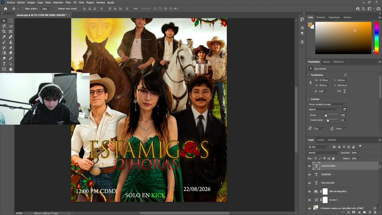The width and height of the screenshot is (382, 215).
Task: Switch to the Degradados tab
Action: click(334, 17)
